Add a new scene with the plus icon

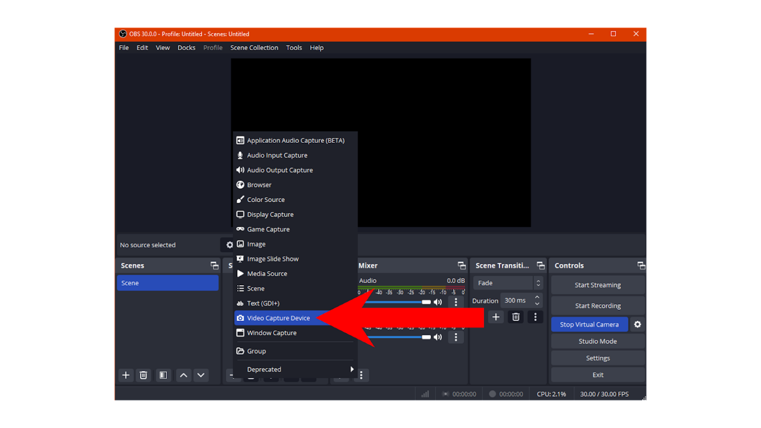[x=126, y=375]
